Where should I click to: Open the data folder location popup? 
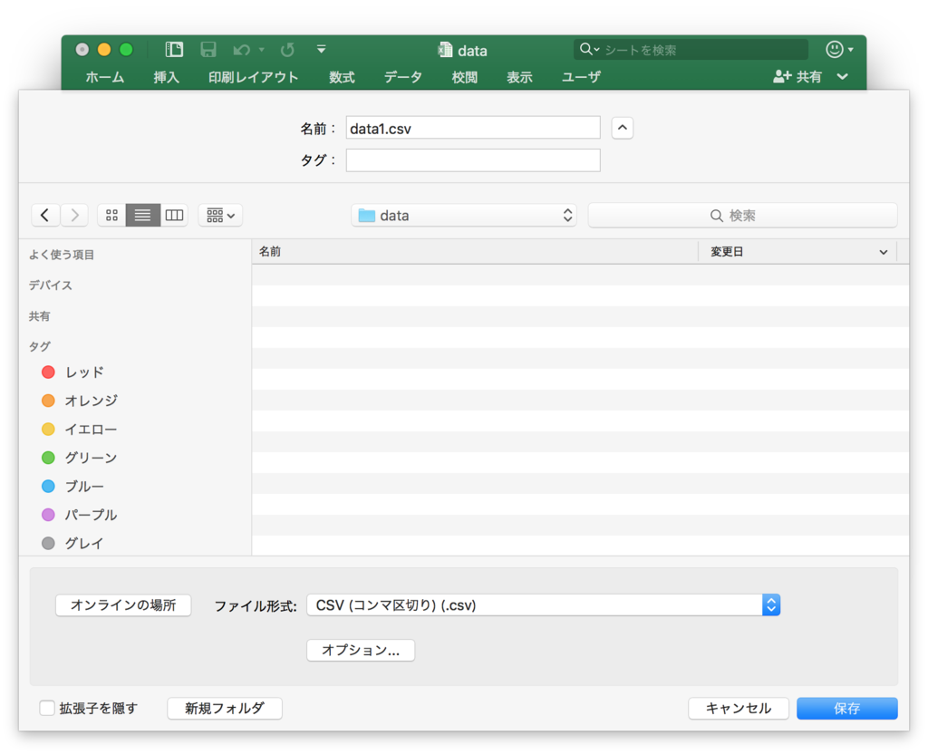464,216
